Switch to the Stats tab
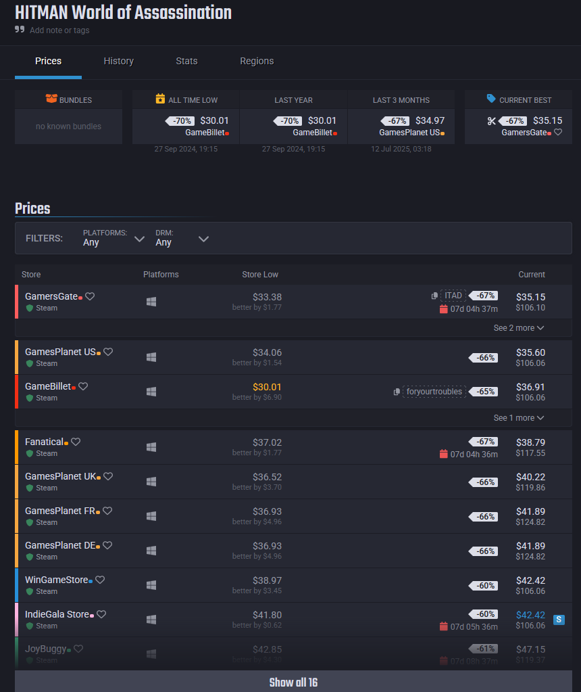This screenshot has width=581, height=692. [186, 62]
